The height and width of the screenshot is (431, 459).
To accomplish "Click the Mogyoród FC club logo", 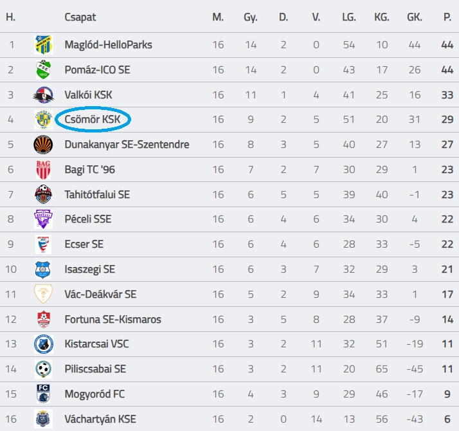I will (x=43, y=394).
